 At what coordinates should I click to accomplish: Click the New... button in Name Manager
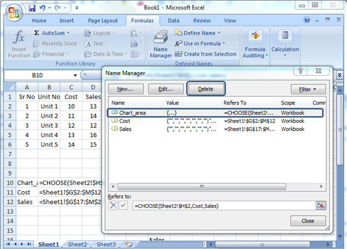[x=126, y=89]
